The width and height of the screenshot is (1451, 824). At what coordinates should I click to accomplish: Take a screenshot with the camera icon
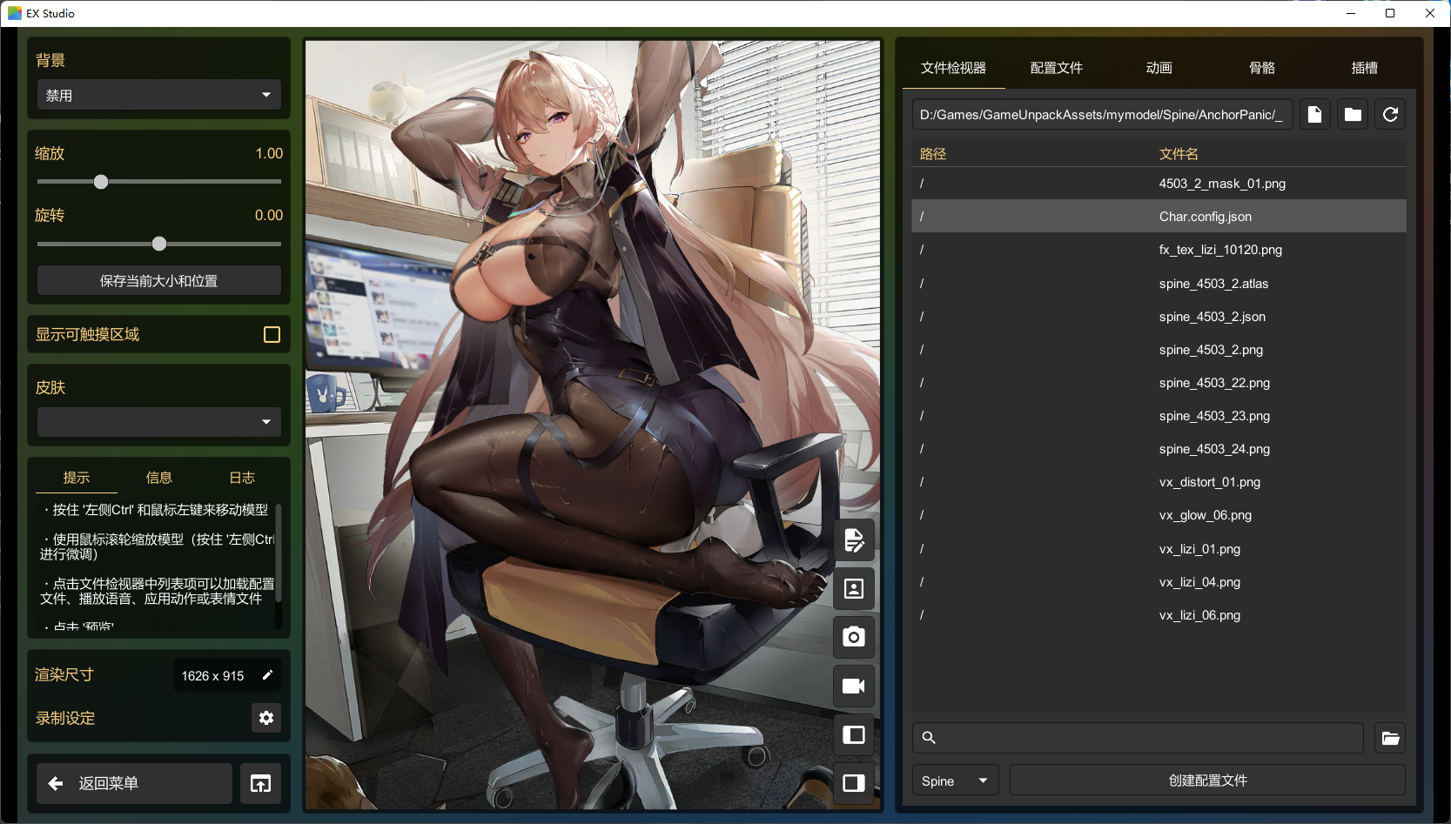(854, 637)
